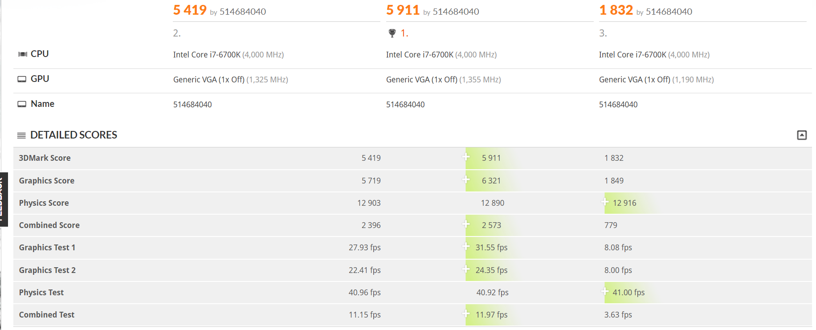Click the list icon beside Detailed Scores
This screenshot has width=816, height=330.
click(x=21, y=135)
